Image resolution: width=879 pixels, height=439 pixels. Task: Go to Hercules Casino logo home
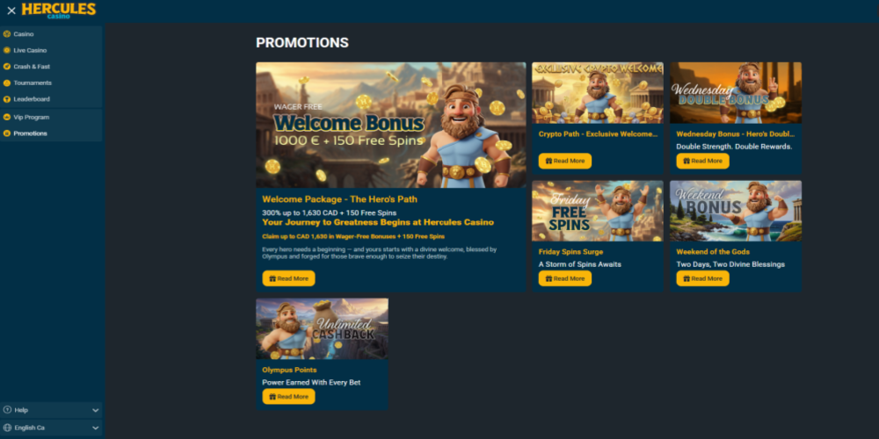point(59,10)
